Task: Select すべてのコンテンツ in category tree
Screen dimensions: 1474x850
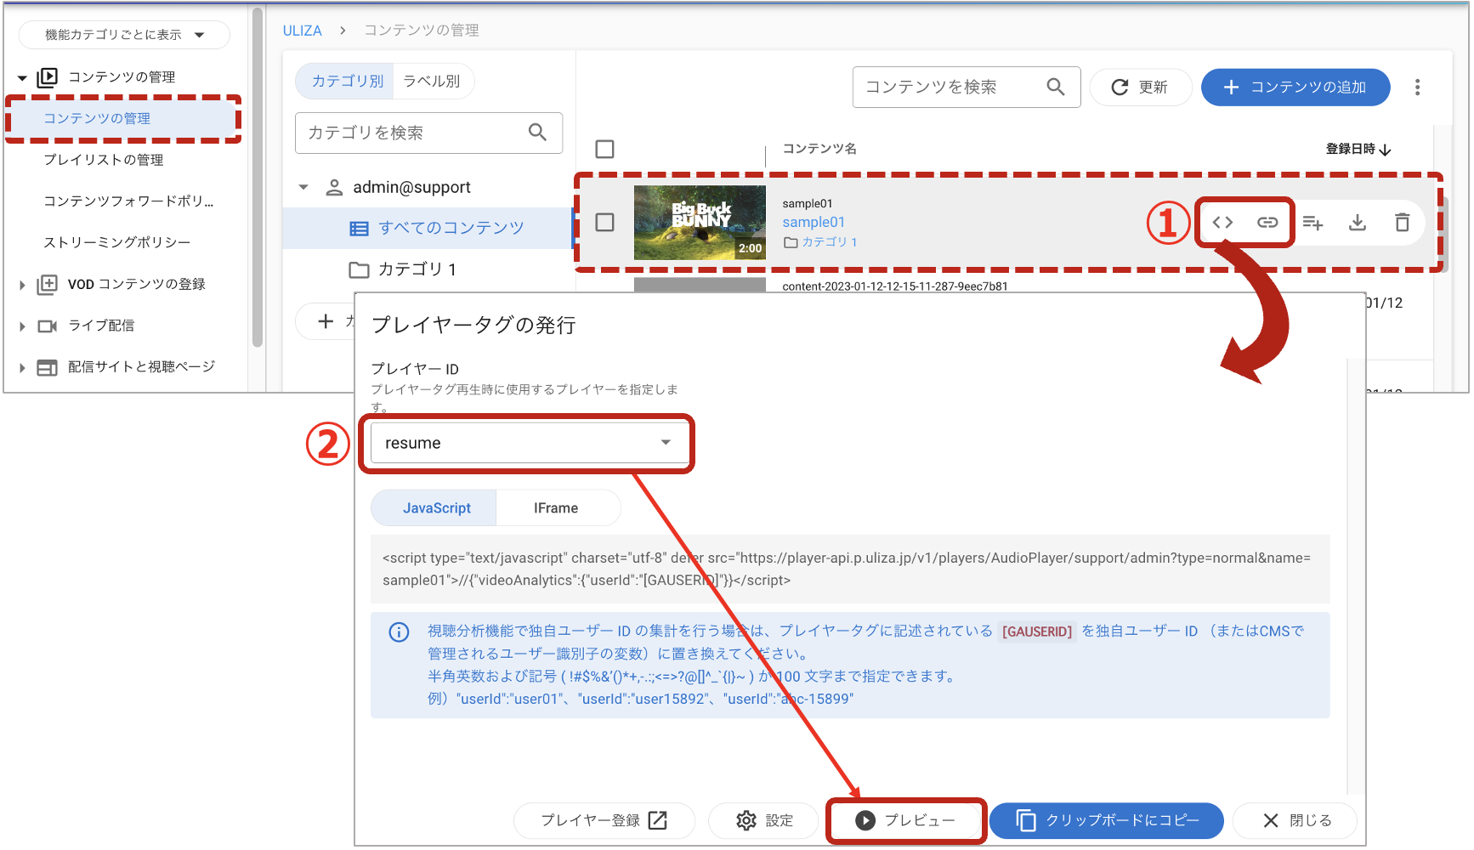Action: pos(428,228)
